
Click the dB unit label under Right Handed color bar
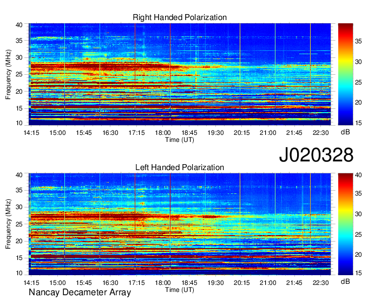point(345,132)
